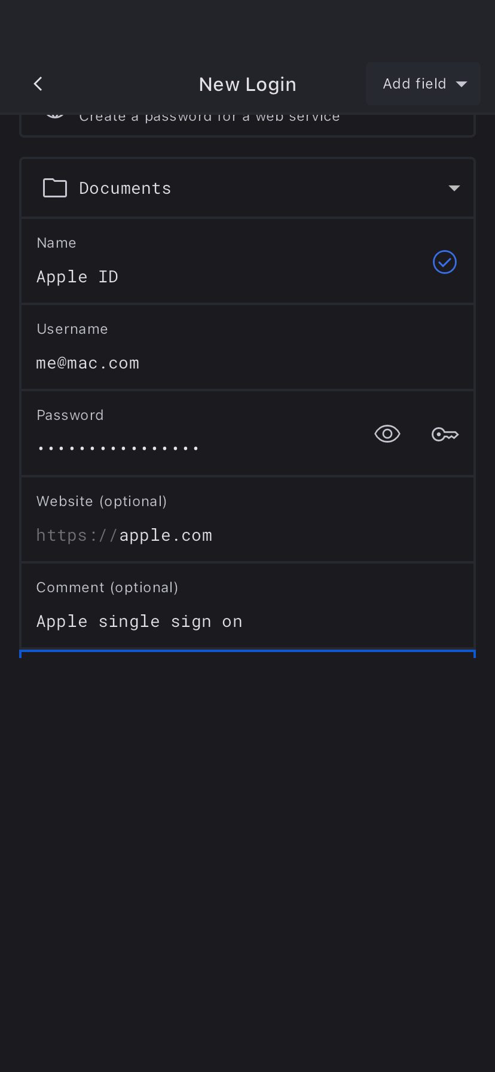Select the Documents folder label
Viewport: 495px width, 1072px height.
[x=125, y=188]
